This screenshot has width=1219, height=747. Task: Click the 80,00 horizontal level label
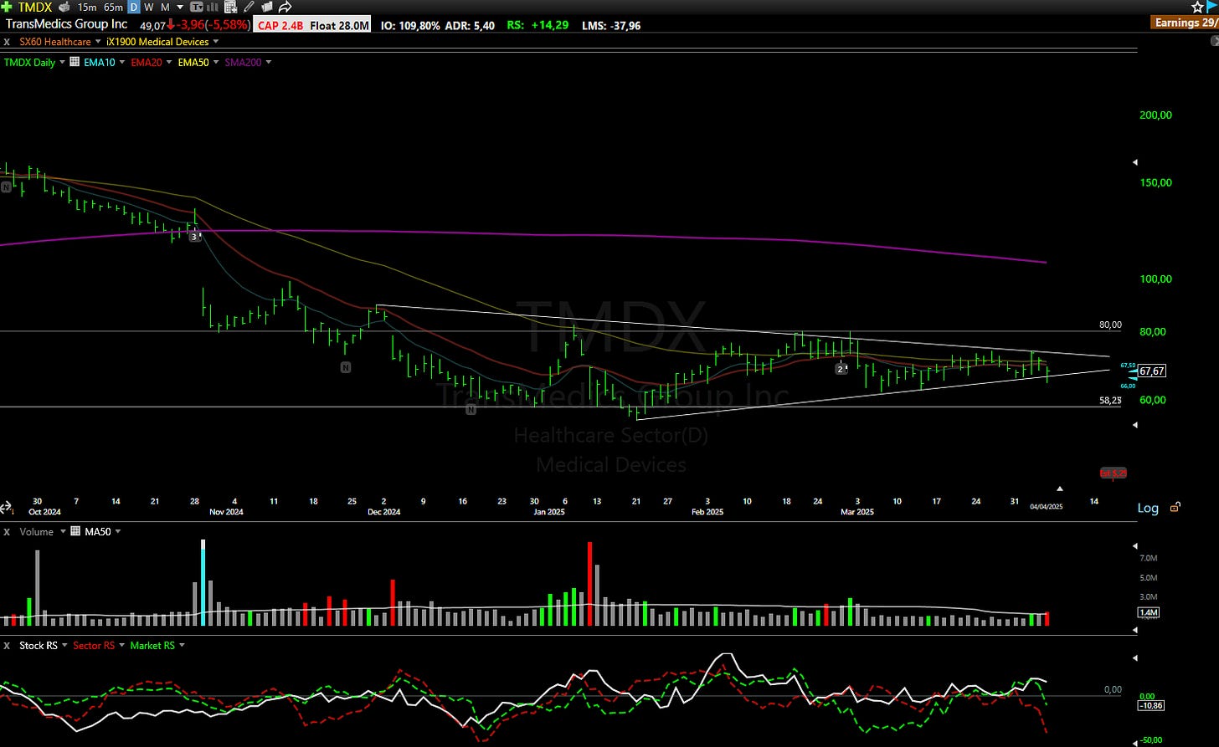tap(1110, 325)
